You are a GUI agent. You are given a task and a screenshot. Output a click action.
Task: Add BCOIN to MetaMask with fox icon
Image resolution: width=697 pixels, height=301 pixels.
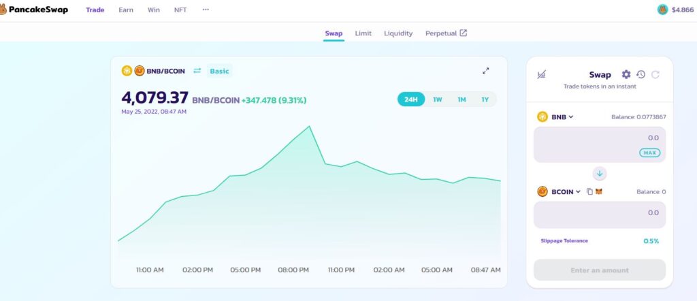coord(599,191)
